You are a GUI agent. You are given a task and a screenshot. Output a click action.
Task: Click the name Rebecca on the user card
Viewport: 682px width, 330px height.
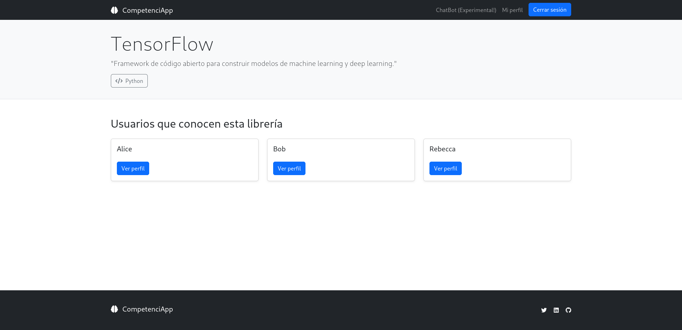(x=442, y=149)
